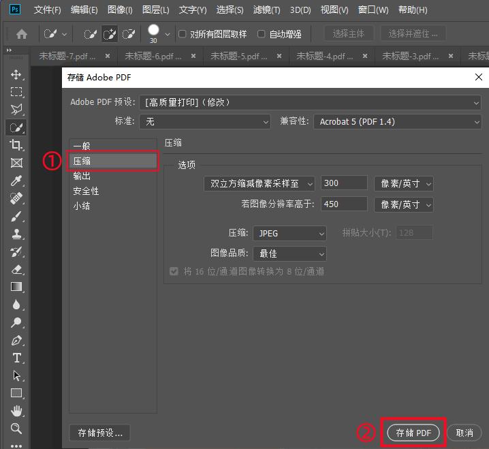Click the 300 resolution input field
The width and height of the screenshot is (489, 449).
click(x=343, y=183)
